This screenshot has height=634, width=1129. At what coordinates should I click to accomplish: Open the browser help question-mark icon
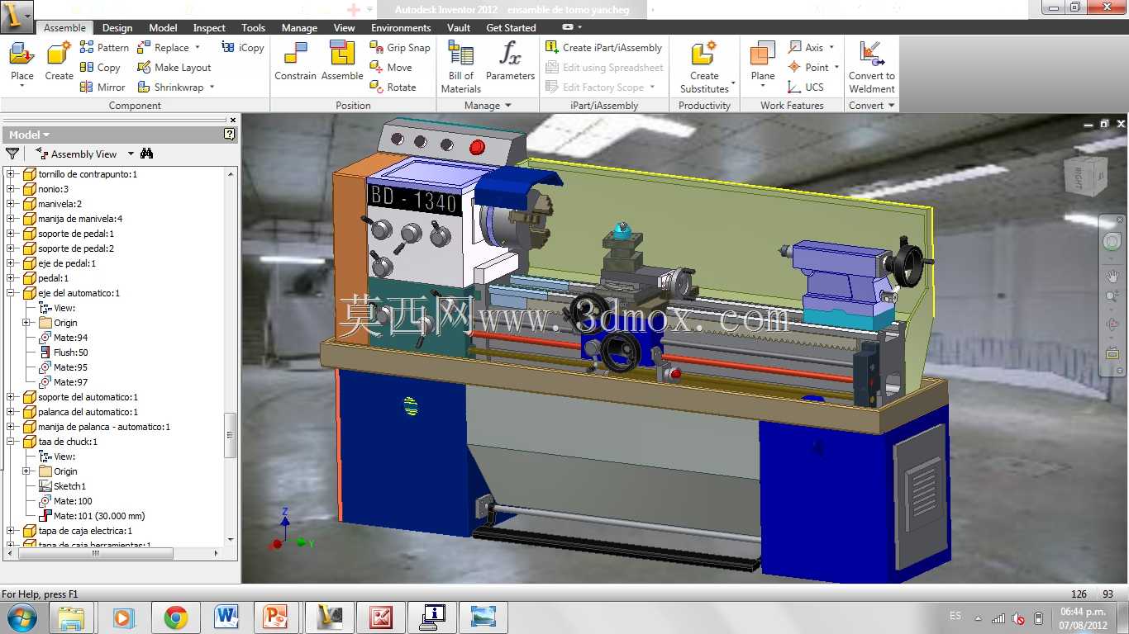(x=230, y=135)
